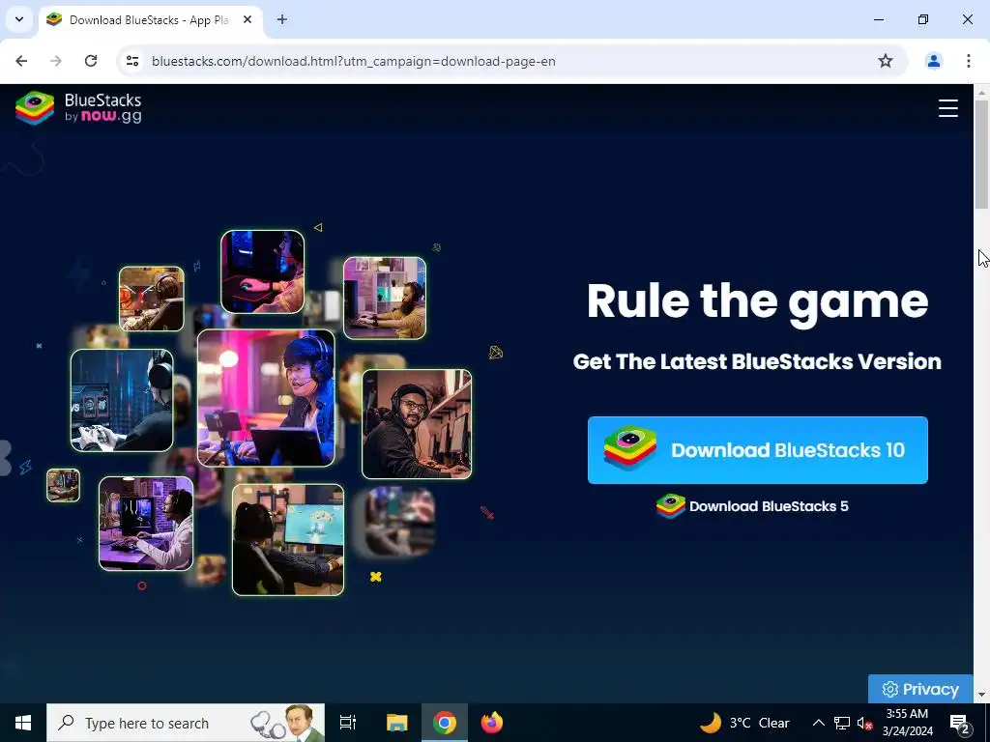The height and width of the screenshot is (742, 990).
Task: Open the notification center icon
Action: pos(959,723)
